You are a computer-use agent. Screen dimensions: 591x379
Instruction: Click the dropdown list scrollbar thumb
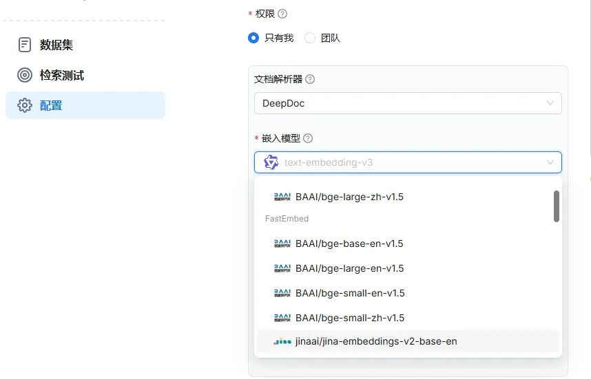click(x=557, y=206)
